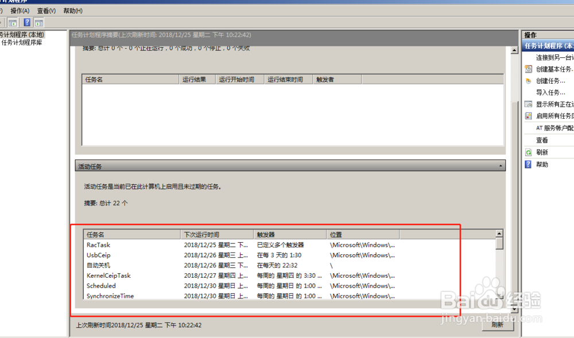Click the 创建任务 icon in actions pane

tap(528, 81)
